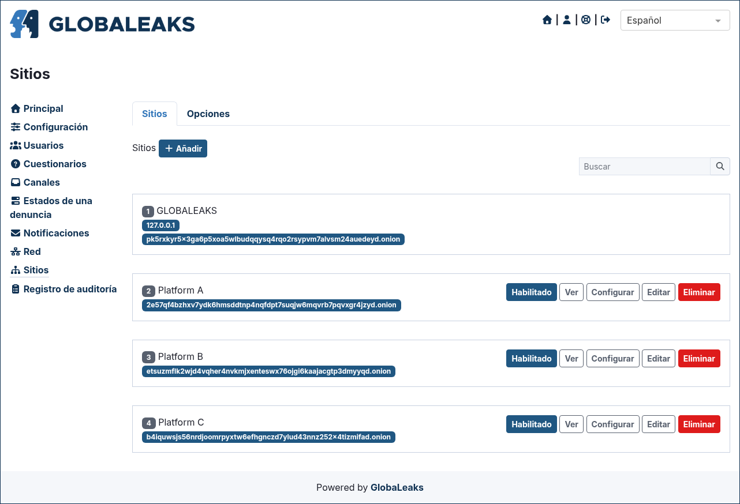Focus the Buscar search field

click(644, 166)
